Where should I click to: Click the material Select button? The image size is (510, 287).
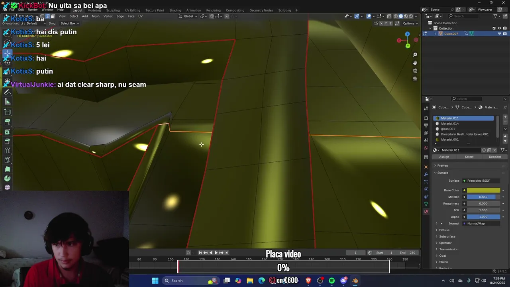[469, 157]
